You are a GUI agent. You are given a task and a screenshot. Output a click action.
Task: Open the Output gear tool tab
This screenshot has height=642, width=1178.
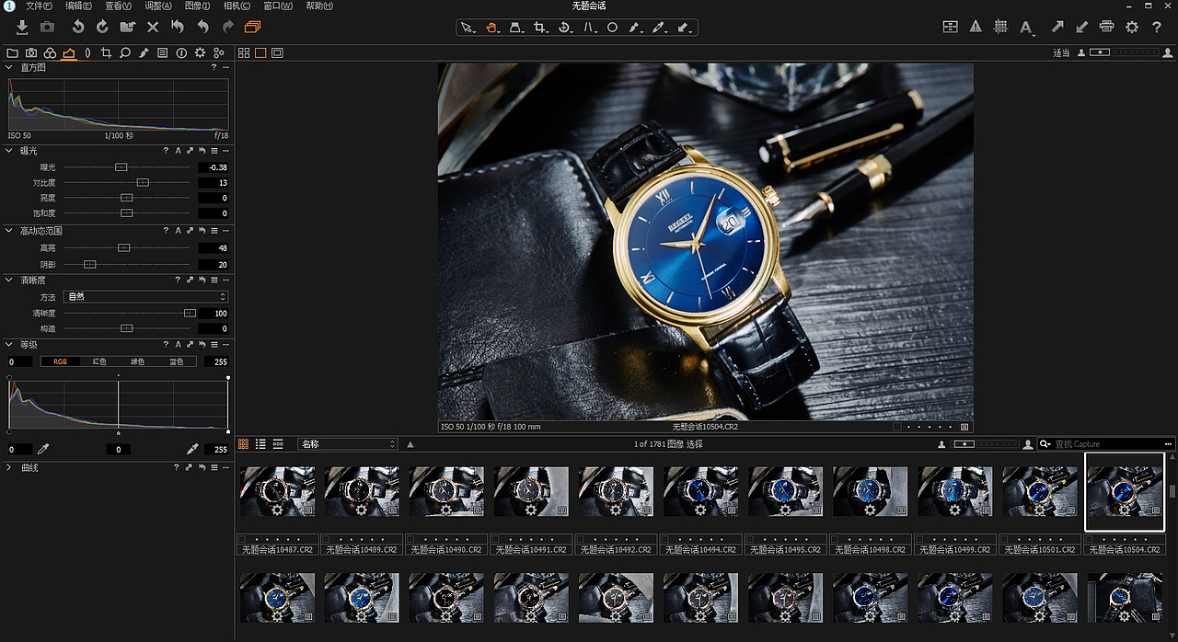(x=200, y=53)
